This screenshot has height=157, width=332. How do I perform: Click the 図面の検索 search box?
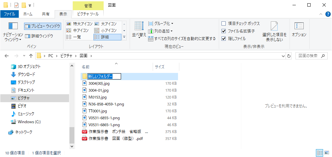(x=311, y=56)
